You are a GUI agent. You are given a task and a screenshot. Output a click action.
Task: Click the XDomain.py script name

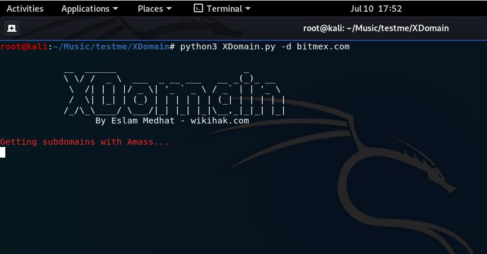249,47
